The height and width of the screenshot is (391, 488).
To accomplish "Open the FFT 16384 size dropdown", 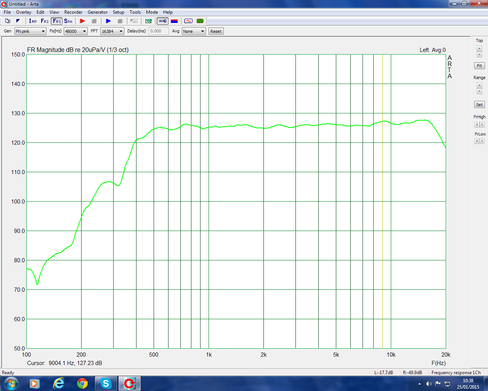I will (x=112, y=31).
